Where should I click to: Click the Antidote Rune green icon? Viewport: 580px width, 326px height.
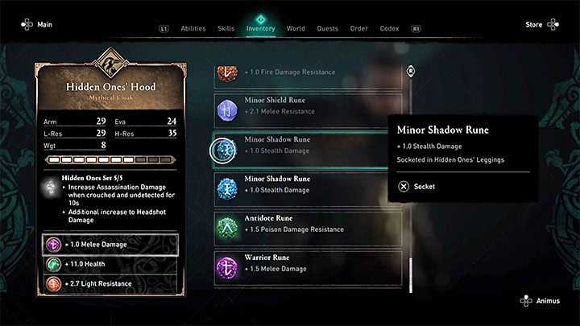227,228
